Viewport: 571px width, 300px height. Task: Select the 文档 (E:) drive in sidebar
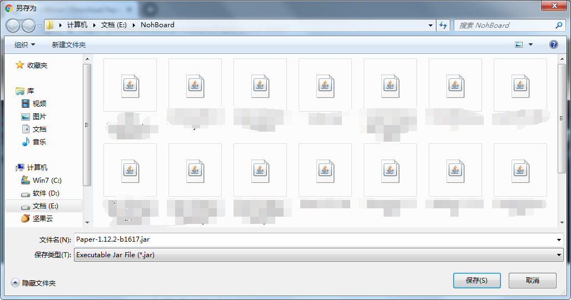click(x=44, y=206)
